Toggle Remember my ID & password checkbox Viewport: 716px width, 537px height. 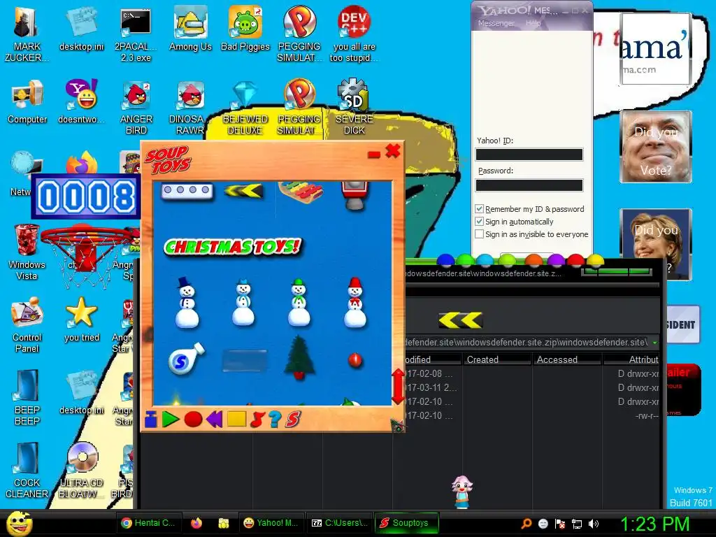point(479,208)
